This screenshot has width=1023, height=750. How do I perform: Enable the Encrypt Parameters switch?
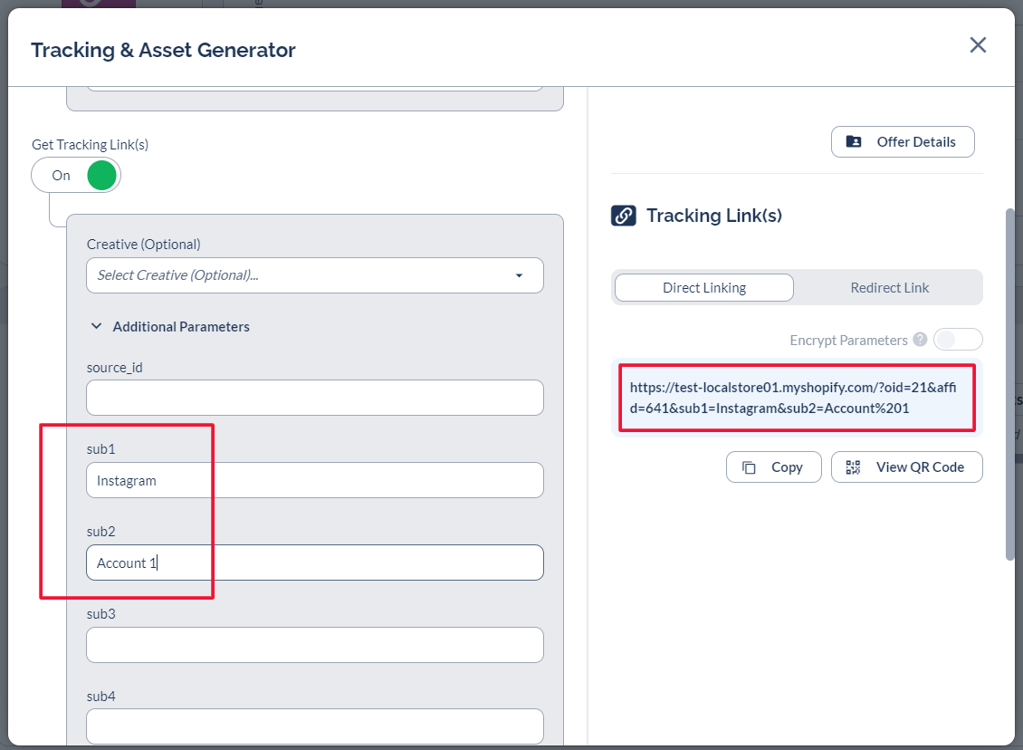pyautogui.click(x=957, y=340)
